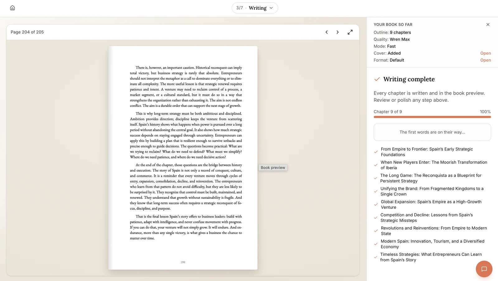Viewport: 498px width, 281px height.
Task: Open the Cover settings link
Action: 486,53
